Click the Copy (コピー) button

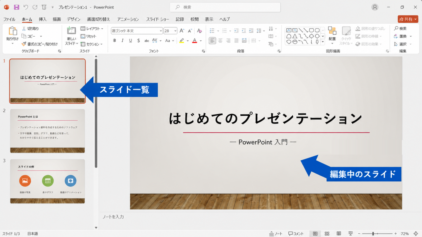[x=28, y=36]
